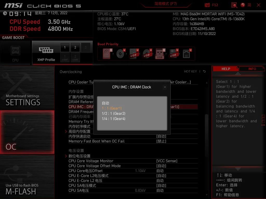Open the M-FLASH BIOS flash section

tap(27, 177)
